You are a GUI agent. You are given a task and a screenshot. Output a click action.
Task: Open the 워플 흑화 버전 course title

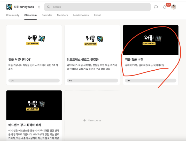pos(134,60)
